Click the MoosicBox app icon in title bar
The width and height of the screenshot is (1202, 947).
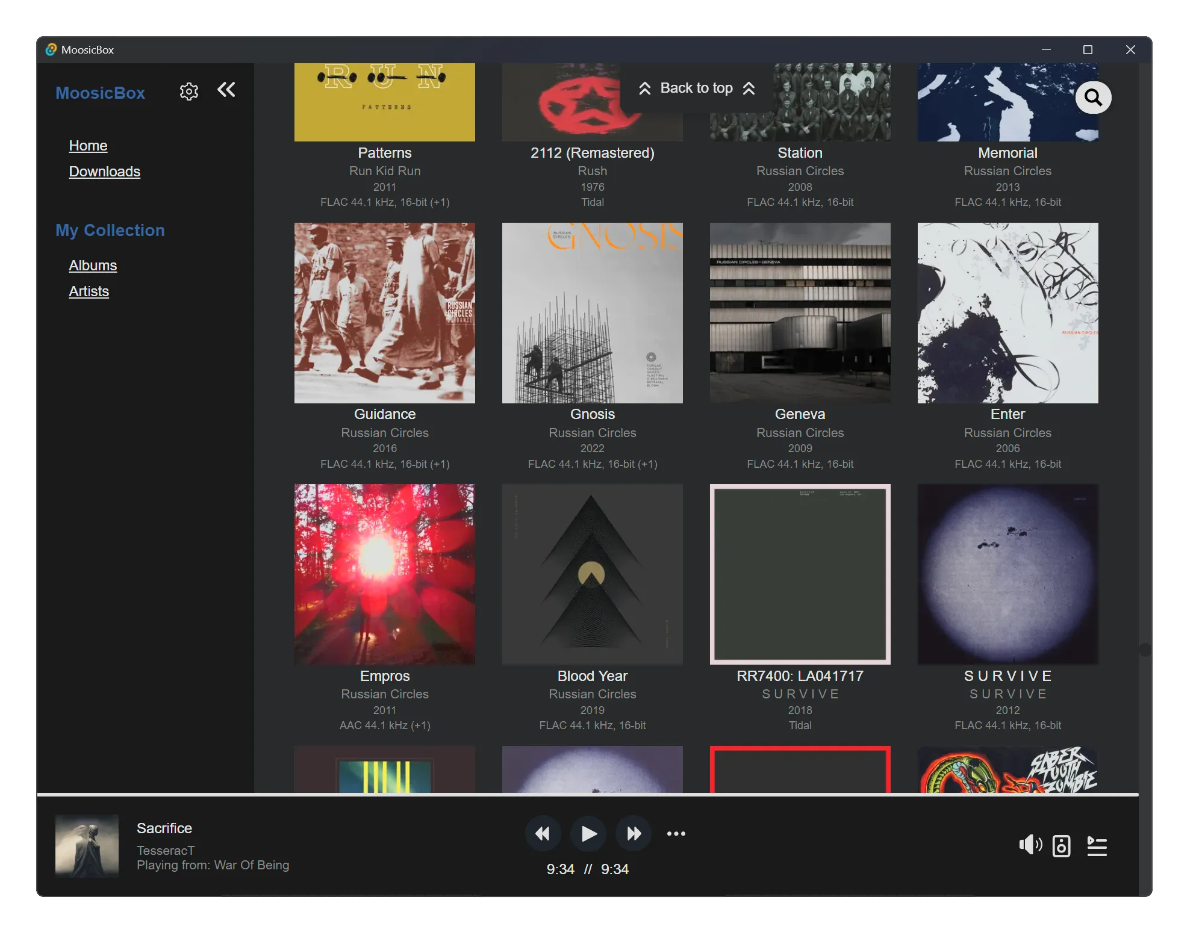[x=51, y=49]
